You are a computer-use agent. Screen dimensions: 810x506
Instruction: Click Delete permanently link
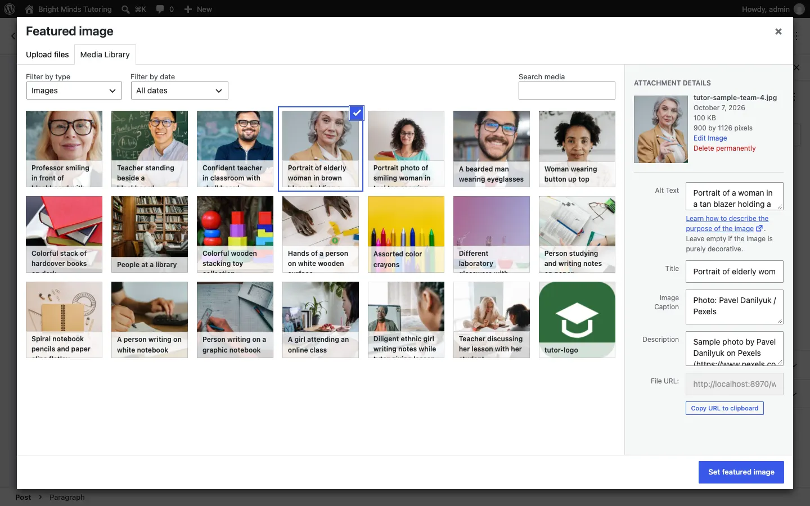point(724,148)
